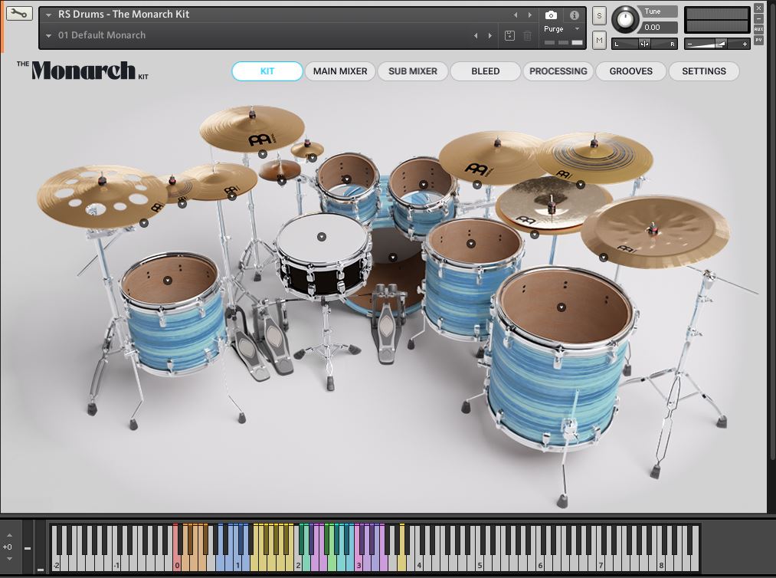This screenshot has height=578, width=776.
Task: Select previous instrument arrow beside RS Drums title
Action: click(516, 15)
